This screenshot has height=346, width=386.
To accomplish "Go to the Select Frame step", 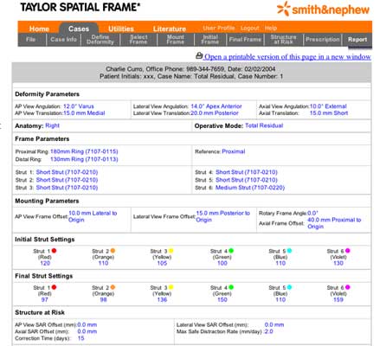I will pyautogui.click(x=138, y=40).
